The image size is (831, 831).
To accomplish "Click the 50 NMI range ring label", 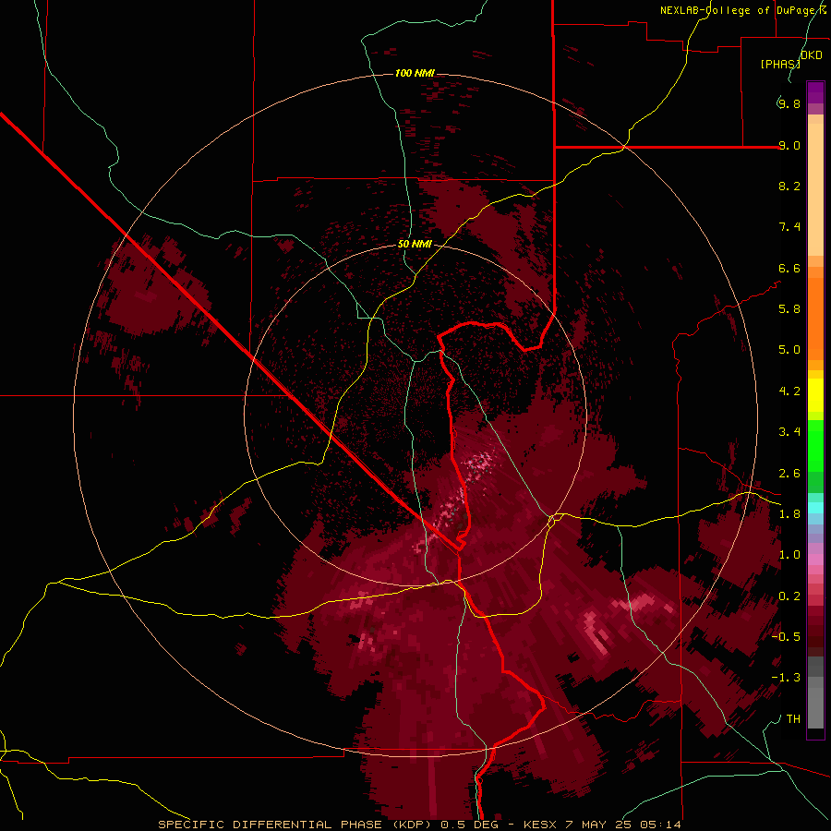I will (415, 244).
